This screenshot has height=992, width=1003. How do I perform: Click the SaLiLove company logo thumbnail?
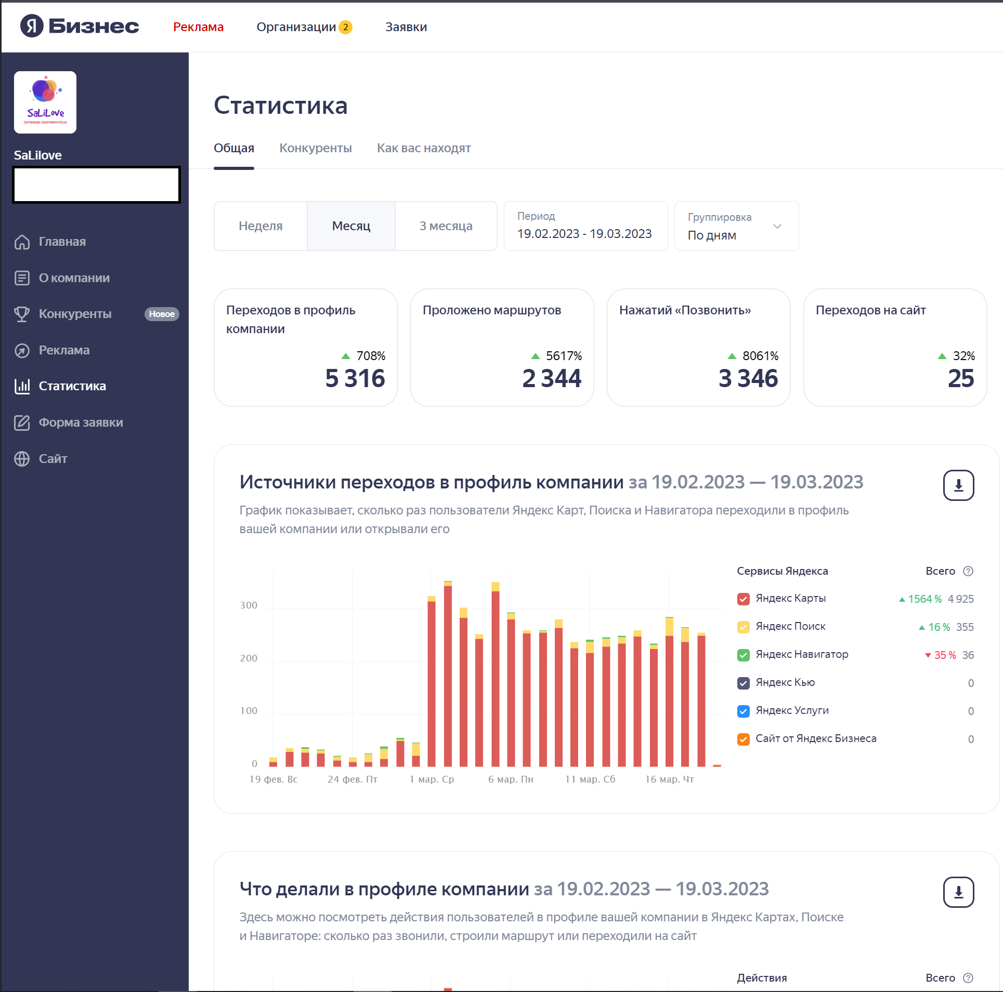click(x=45, y=102)
